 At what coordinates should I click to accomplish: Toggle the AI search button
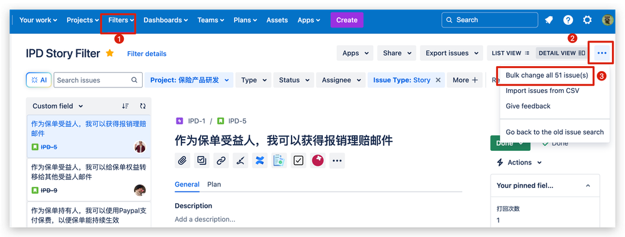tap(39, 80)
